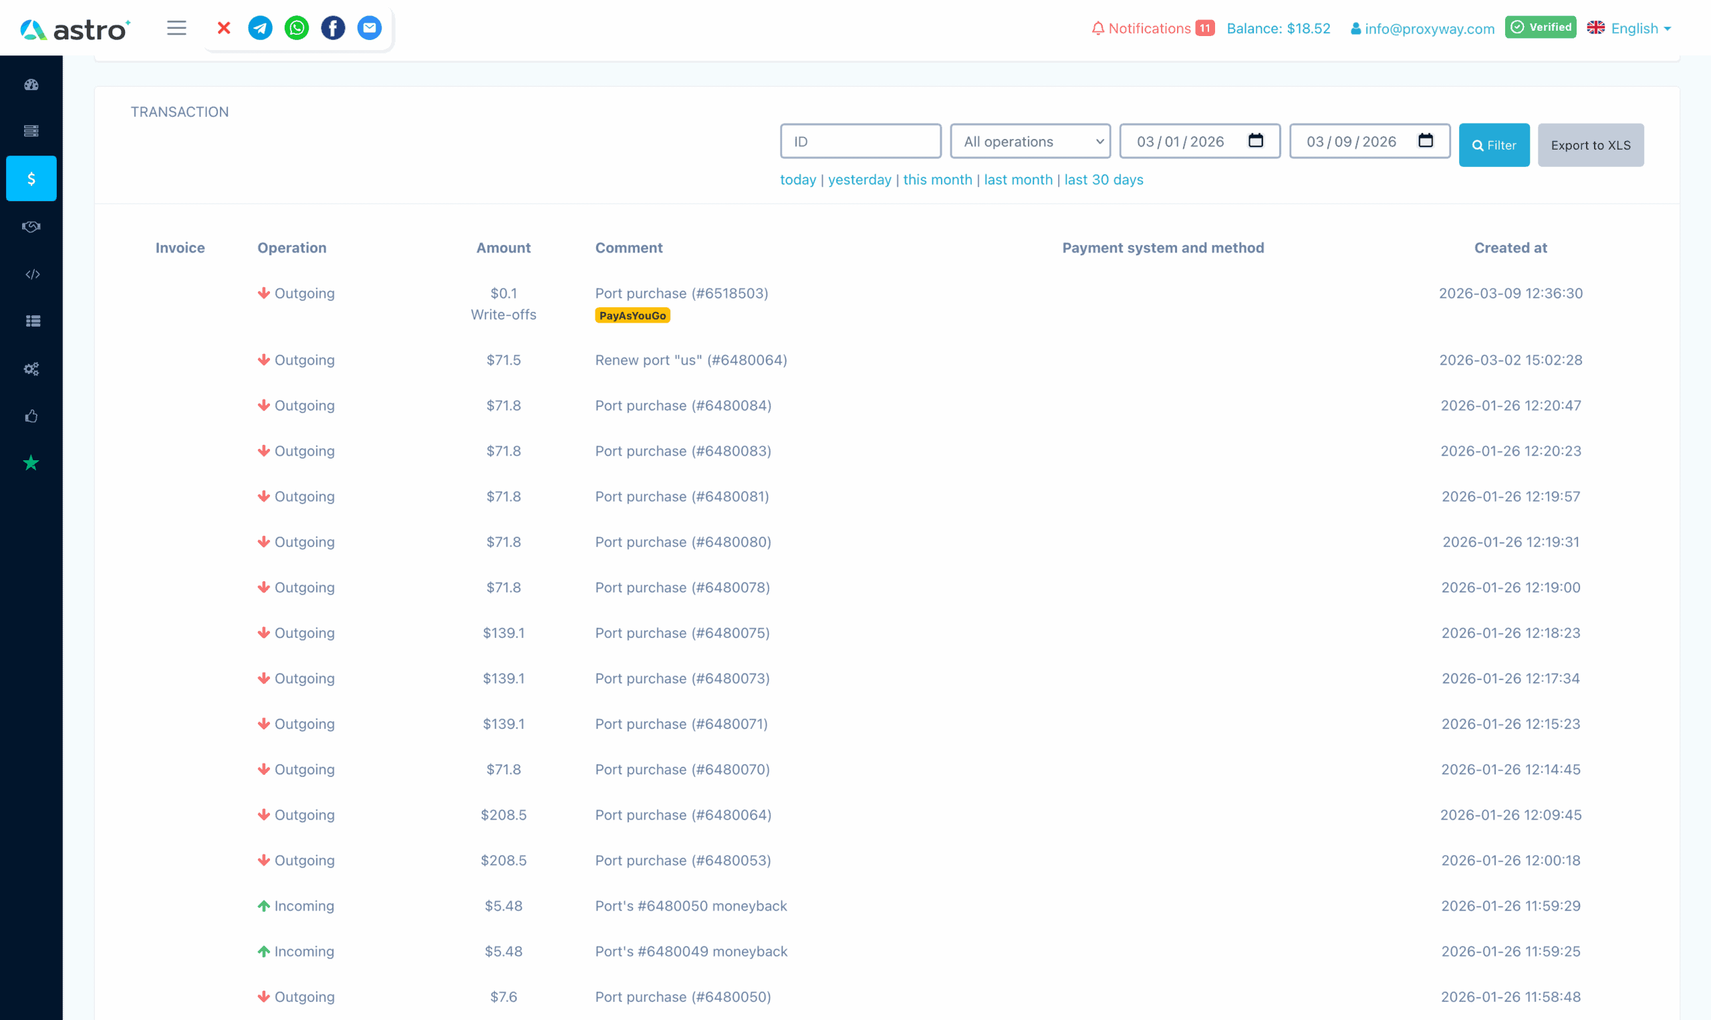Image resolution: width=1711 pixels, height=1020 pixels.
Task: Click the ID search input field
Action: click(x=860, y=142)
